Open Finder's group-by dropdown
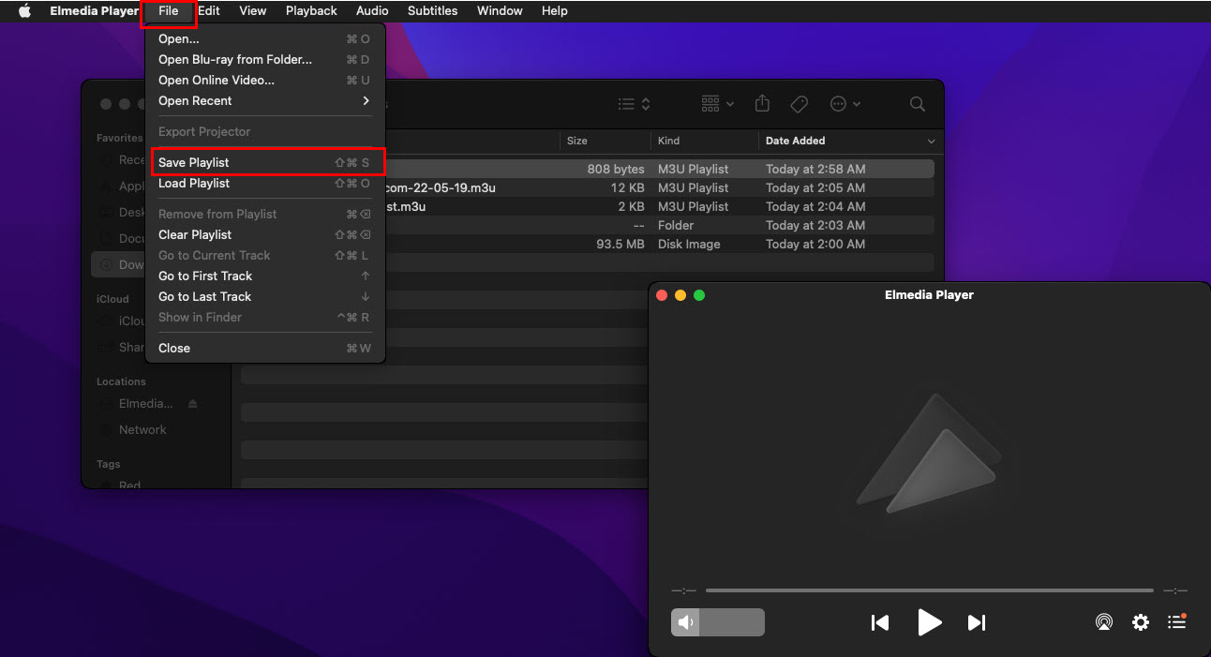 coord(718,104)
